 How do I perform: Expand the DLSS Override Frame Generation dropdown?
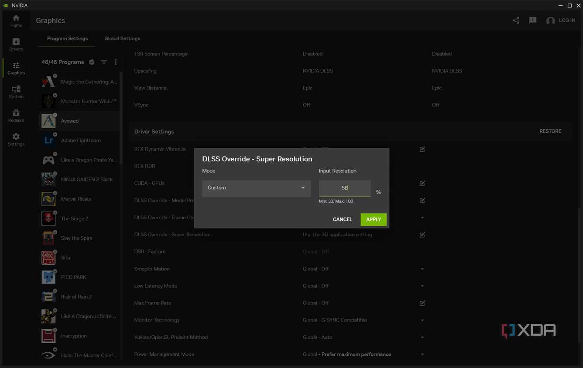(422, 218)
